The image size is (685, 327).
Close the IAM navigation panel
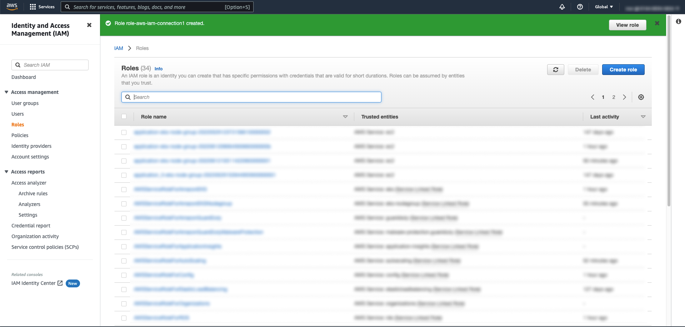89,25
